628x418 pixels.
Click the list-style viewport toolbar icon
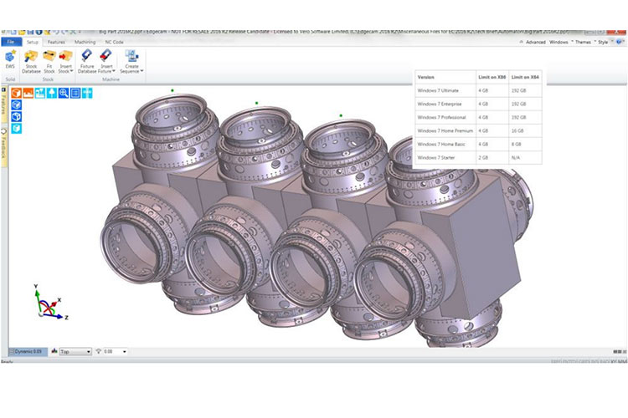[x=75, y=93]
